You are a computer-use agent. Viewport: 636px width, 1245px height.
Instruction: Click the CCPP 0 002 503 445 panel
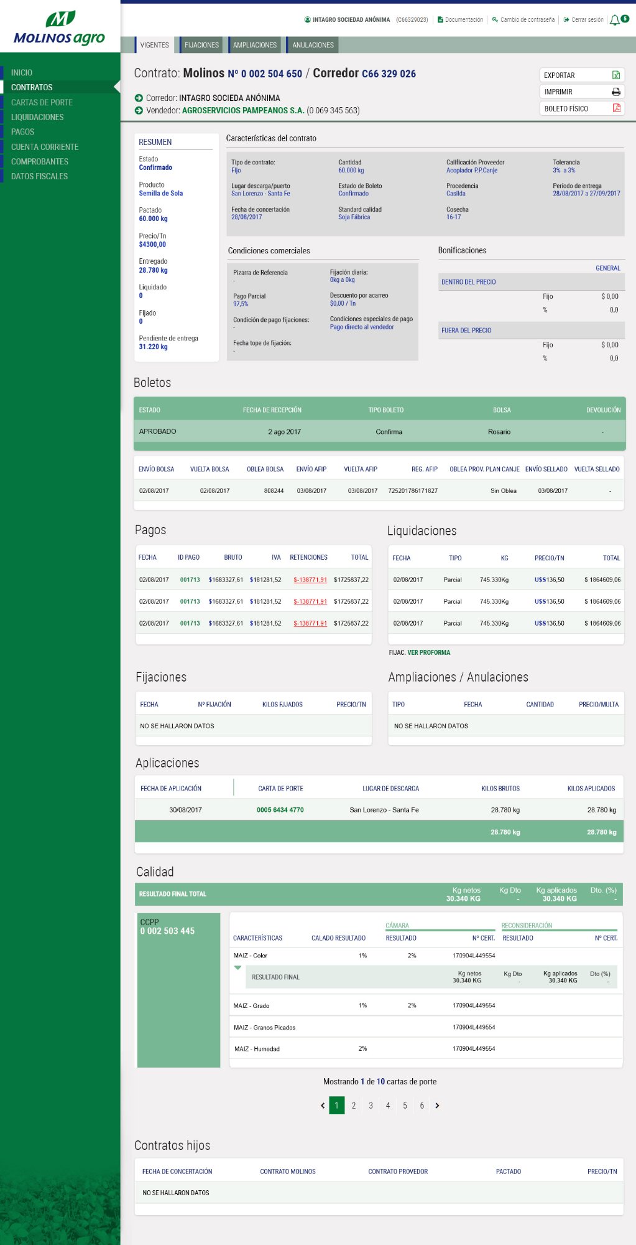[179, 990]
